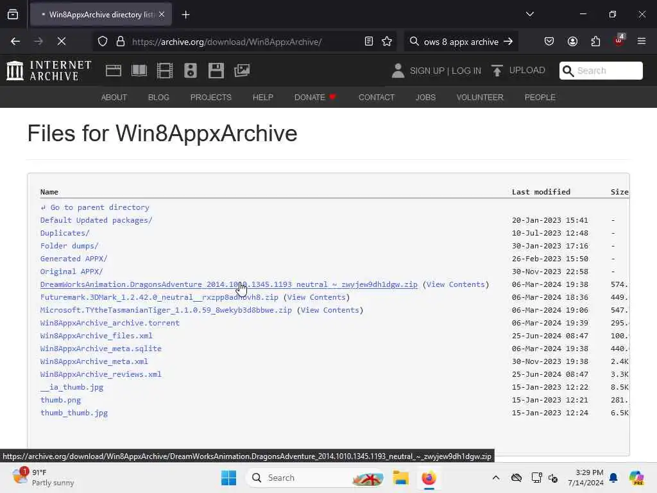Open the BLOG menu item
Viewport: 657px width, 493px height.
[x=158, y=98]
